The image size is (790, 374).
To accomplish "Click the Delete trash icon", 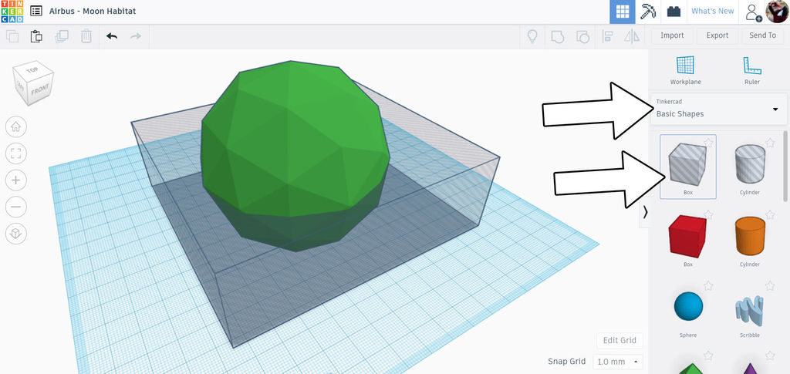I will point(86,36).
